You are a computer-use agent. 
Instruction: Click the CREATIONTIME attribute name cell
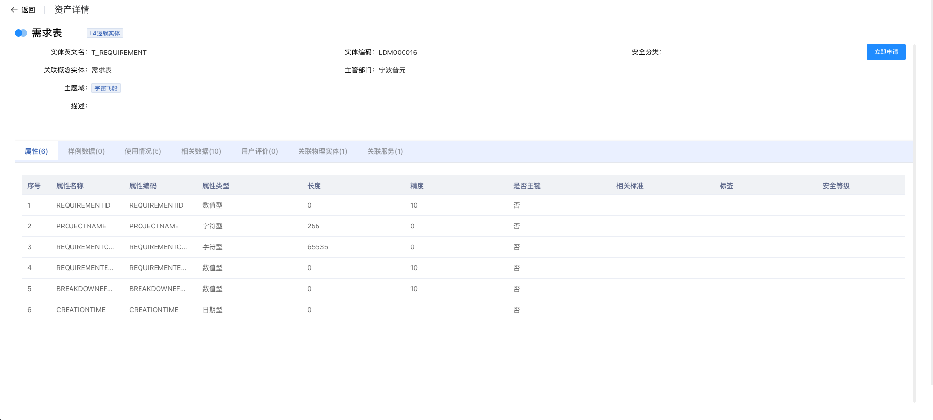click(81, 310)
